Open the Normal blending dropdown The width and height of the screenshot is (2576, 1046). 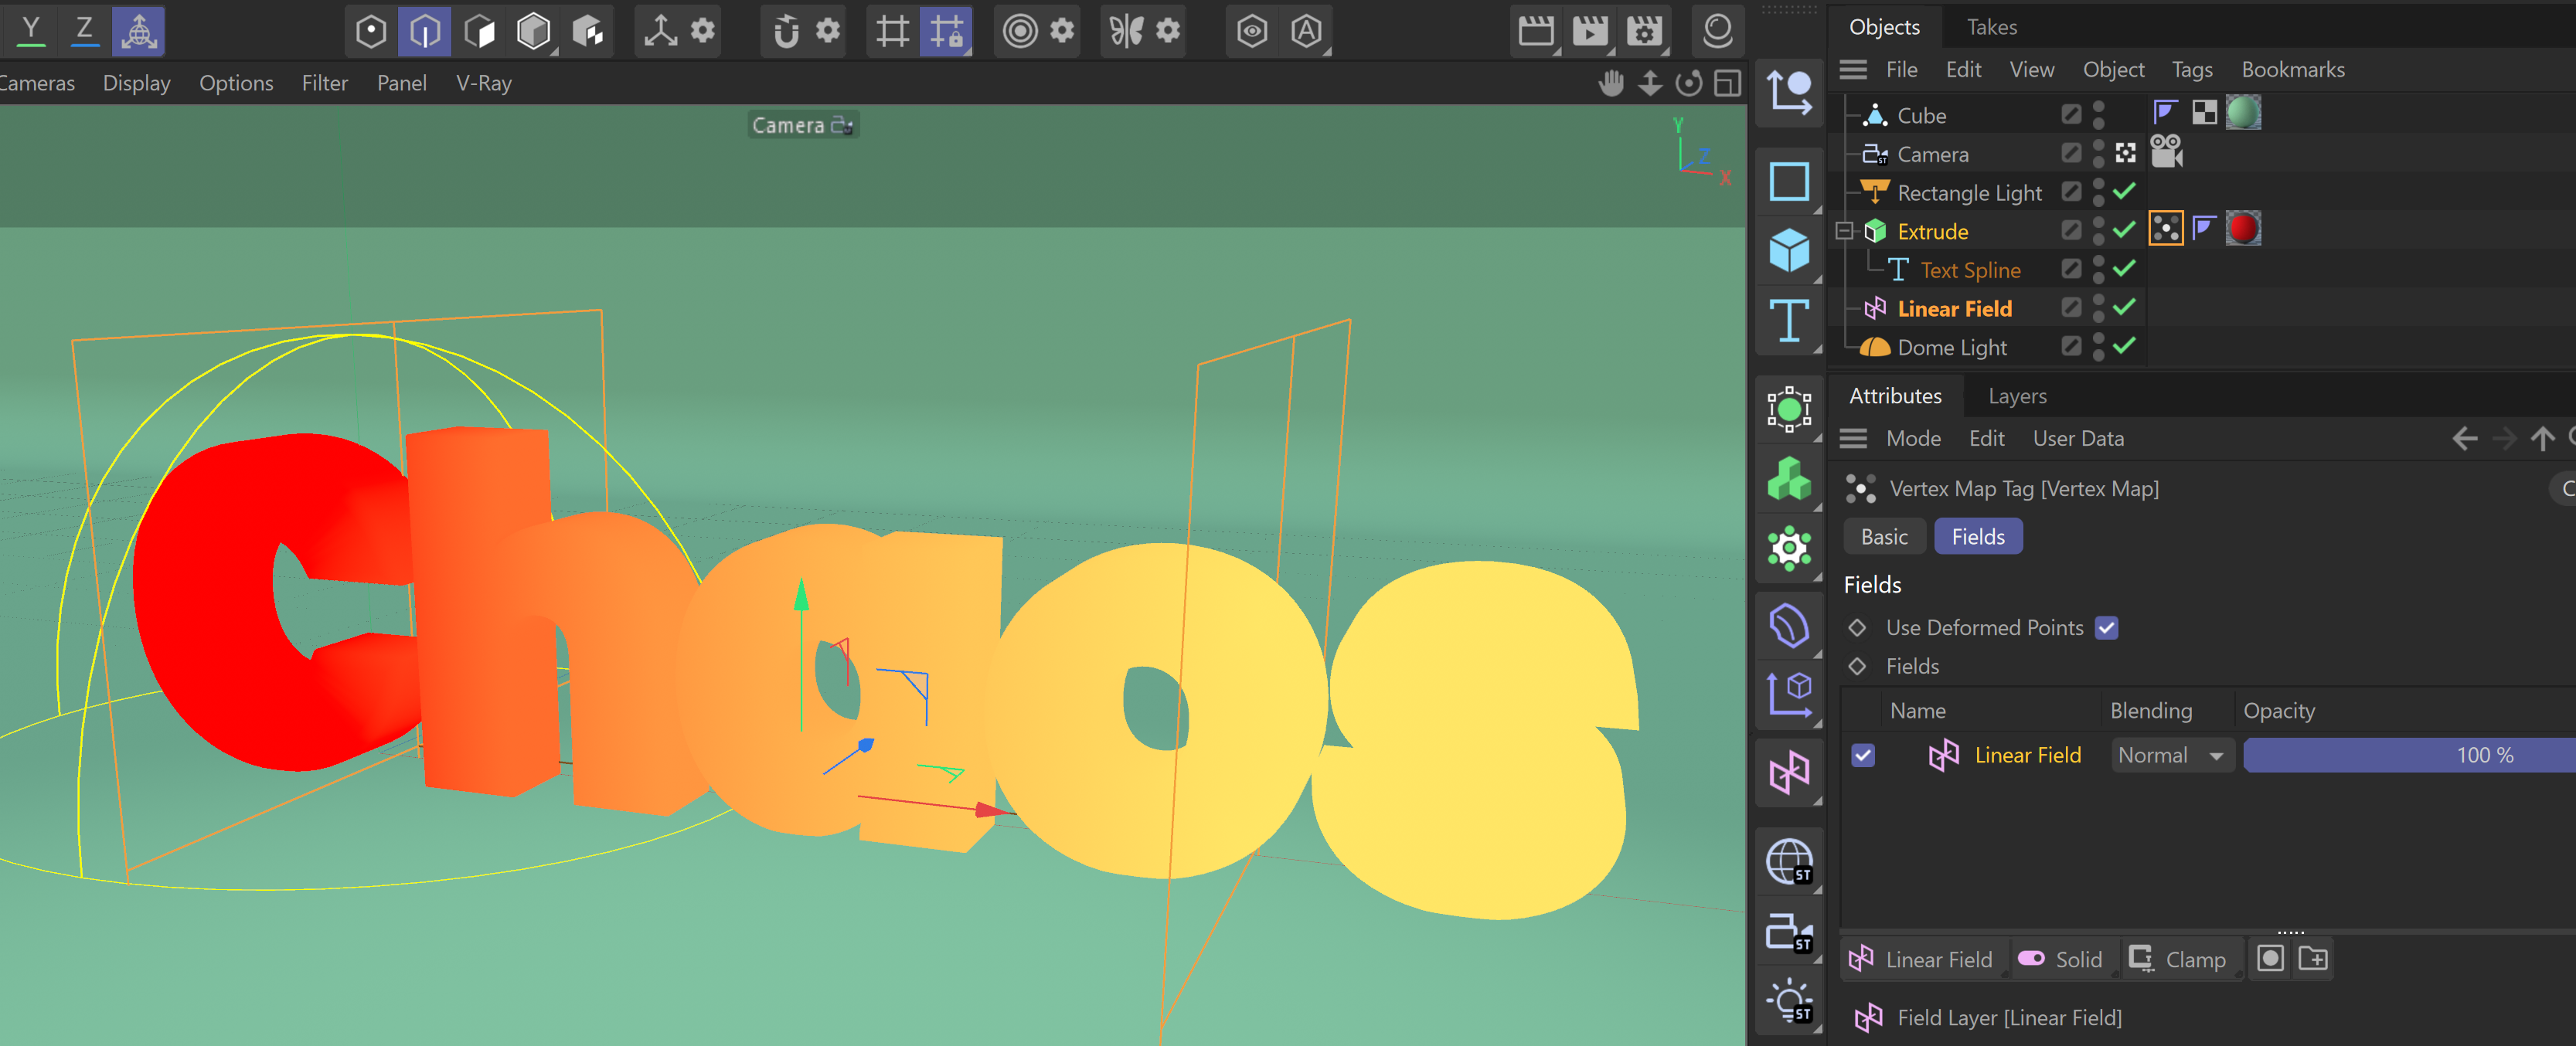tap(2171, 755)
